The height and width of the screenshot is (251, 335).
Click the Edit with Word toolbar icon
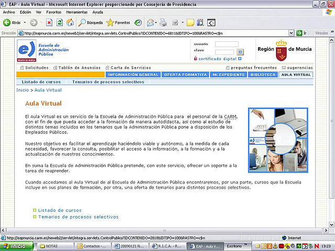click(x=175, y=22)
